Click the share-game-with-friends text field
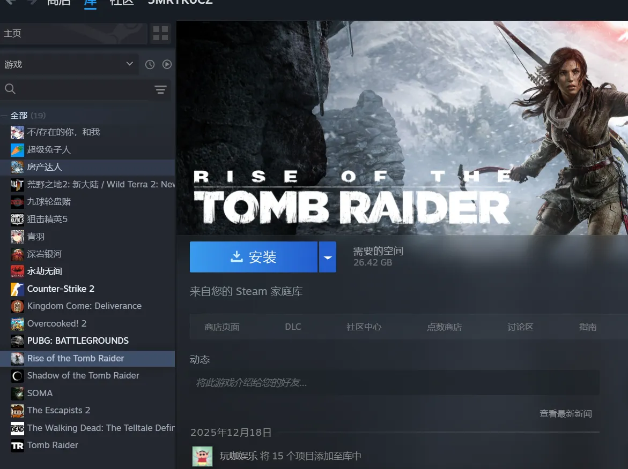This screenshot has width=628, height=469. click(x=394, y=383)
